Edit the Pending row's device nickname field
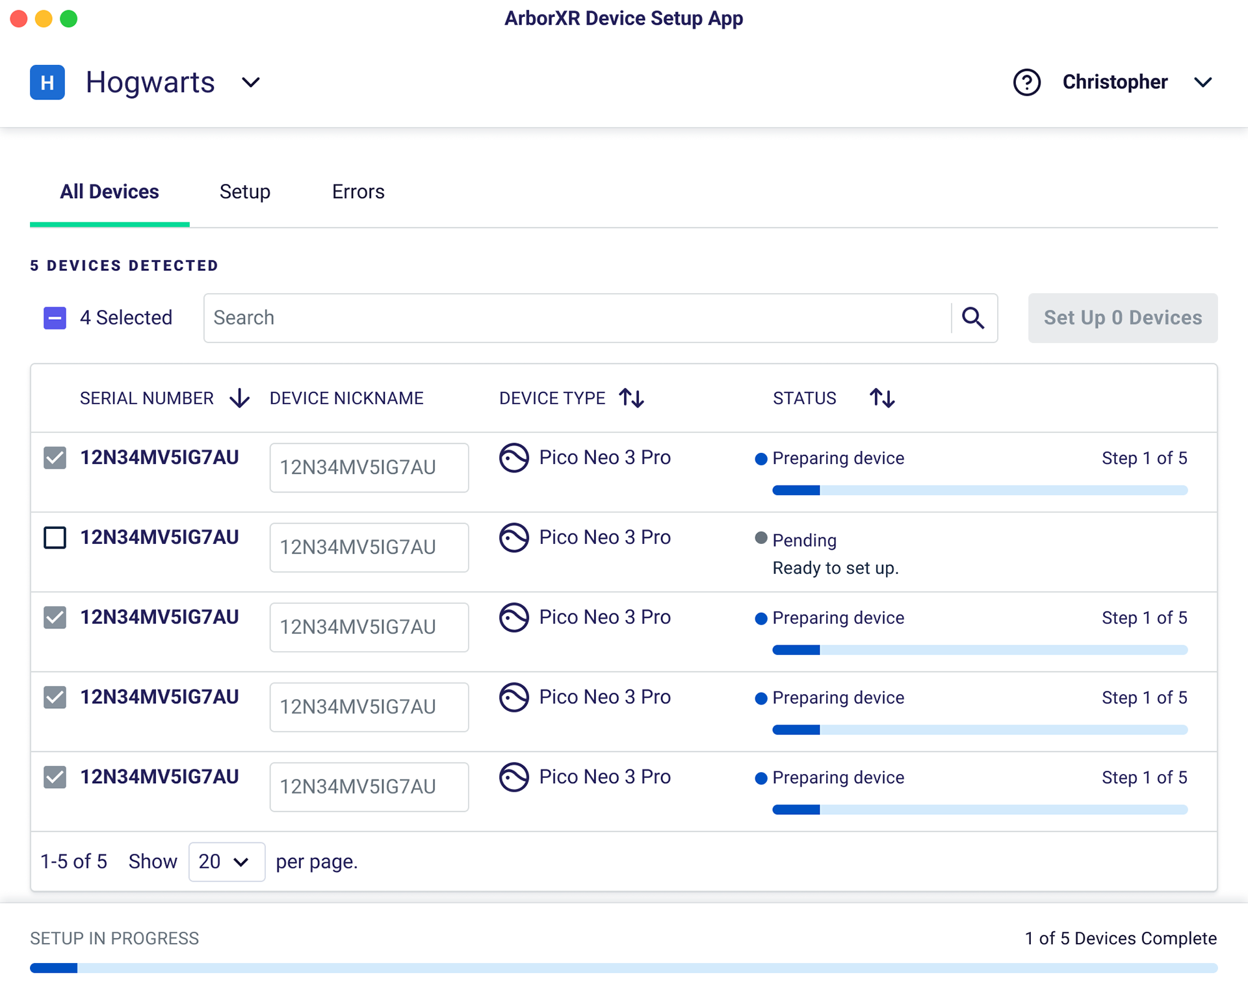The width and height of the screenshot is (1248, 993). (369, 548)
